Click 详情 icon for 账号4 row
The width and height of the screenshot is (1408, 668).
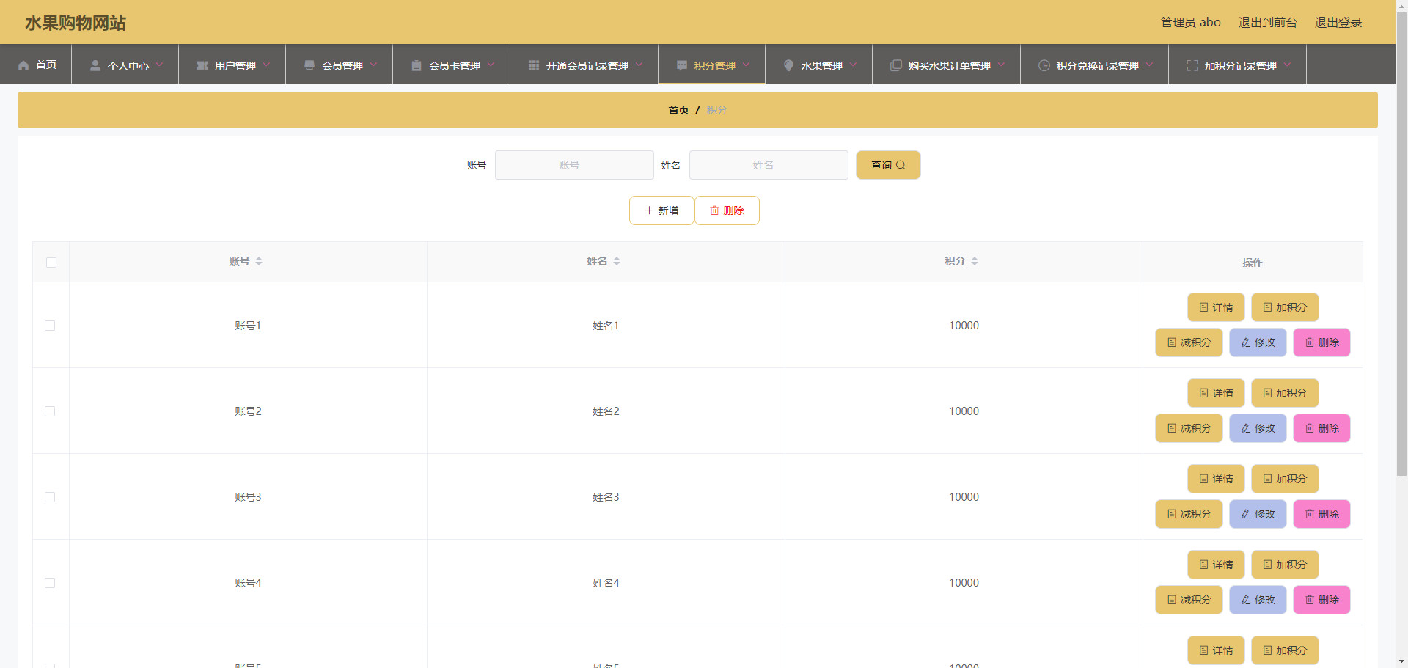coord(1203,565)
